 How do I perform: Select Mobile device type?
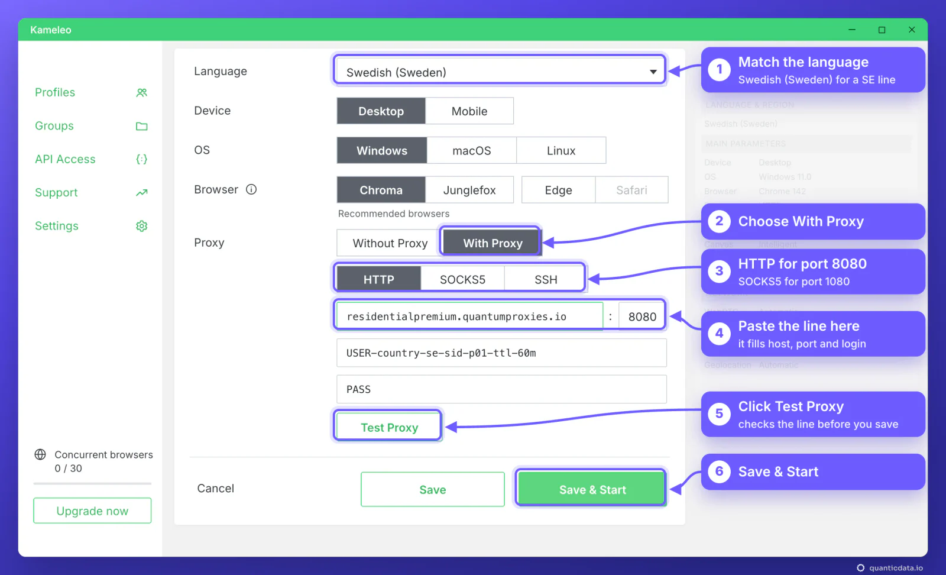tap(469, 111)
